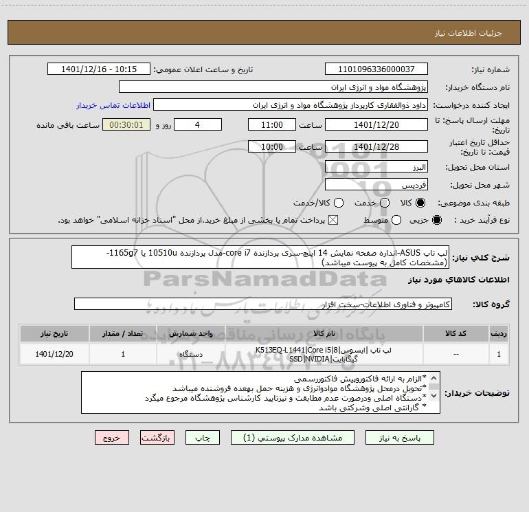Click the validity time 10:00 field
The height and width of the screenshot is (512, 529).
[272, 146]
